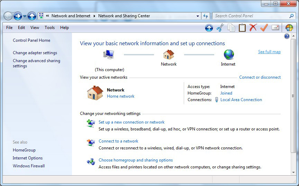This screenshot has width=299, height=186.
Task: Open Change advanced sharing settings
Action: (36, 63)
